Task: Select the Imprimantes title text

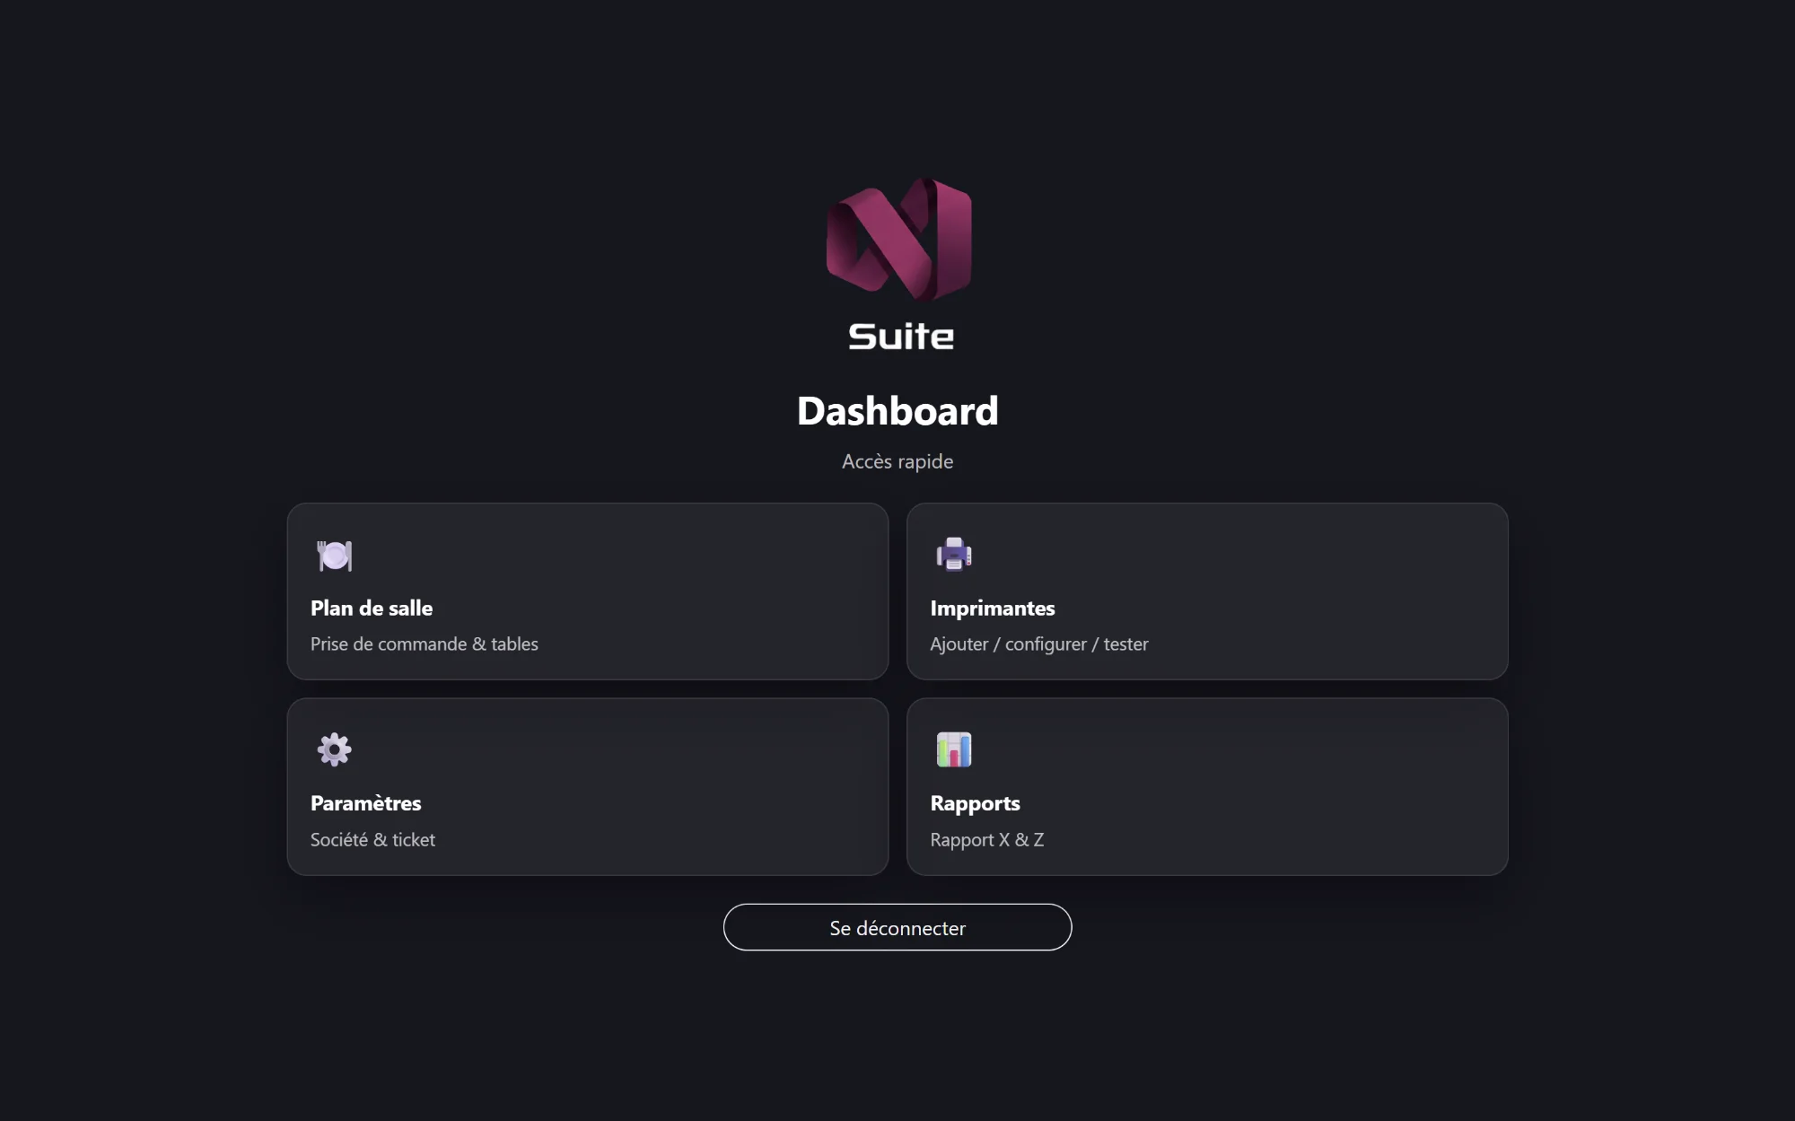Action: coord(993,608)
